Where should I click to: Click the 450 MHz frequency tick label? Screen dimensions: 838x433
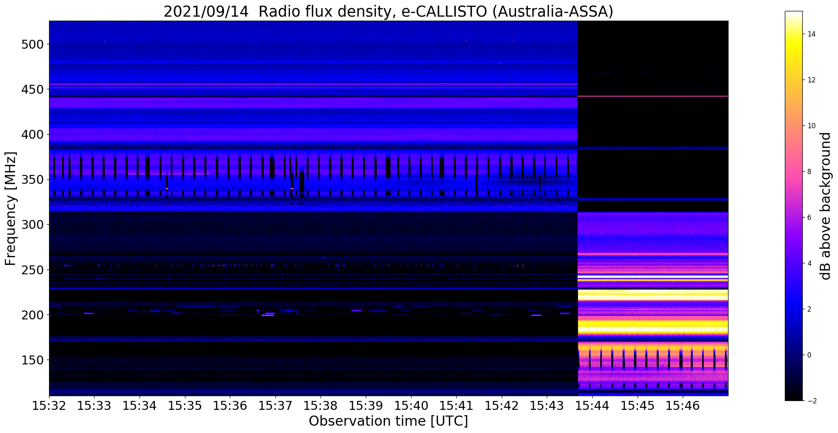(33, 89)
